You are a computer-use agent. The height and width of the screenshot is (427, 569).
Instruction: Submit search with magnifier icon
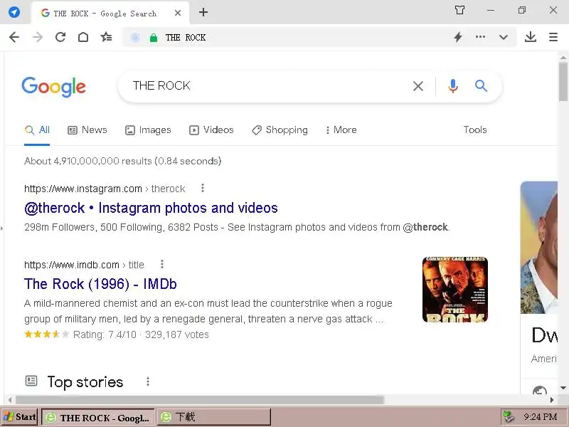pos(482,86)
